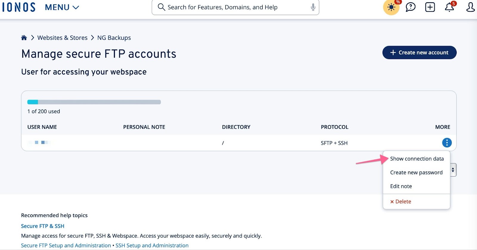Screen dimensions: 477x250
Task: Click the stepper arrows beside the menu
Action: click(x=453, y=170)
